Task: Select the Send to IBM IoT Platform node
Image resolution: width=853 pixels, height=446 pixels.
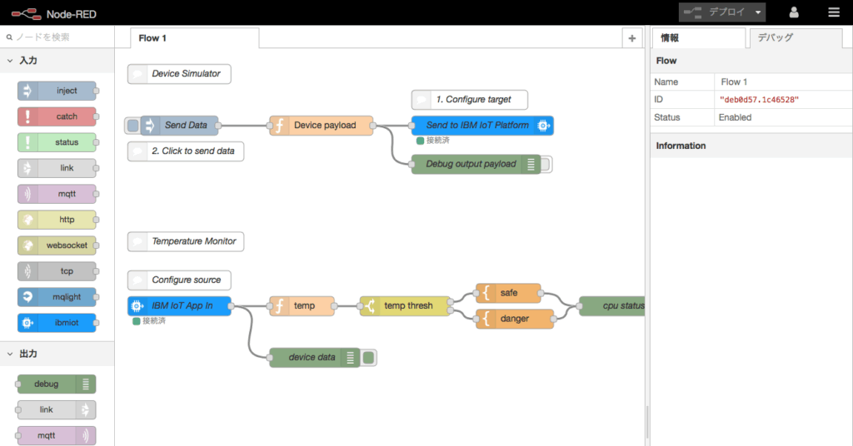Action: [482, 126]
